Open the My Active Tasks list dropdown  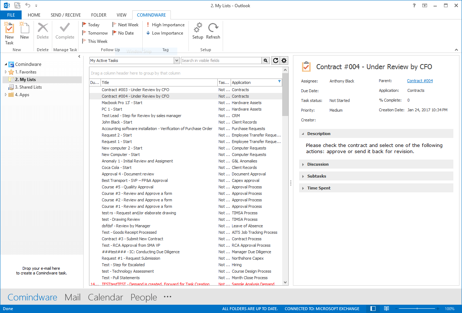point(177,61)
